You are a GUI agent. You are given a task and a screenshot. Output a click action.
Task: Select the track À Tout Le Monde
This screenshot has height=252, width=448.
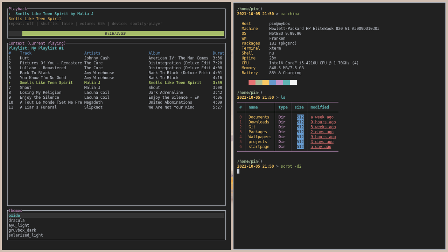pyautogui.click(x=116, y=102)
